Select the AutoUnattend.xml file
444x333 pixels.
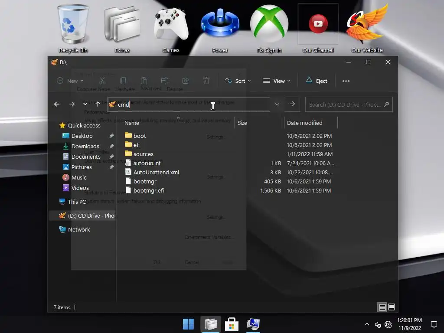(x=156, y=172)
